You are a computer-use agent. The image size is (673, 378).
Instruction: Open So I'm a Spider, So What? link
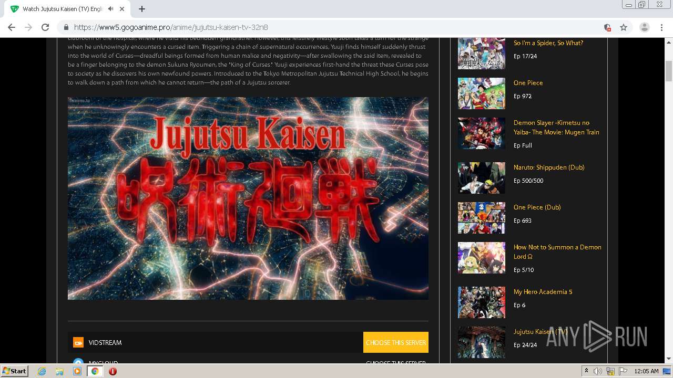point(548,43)
